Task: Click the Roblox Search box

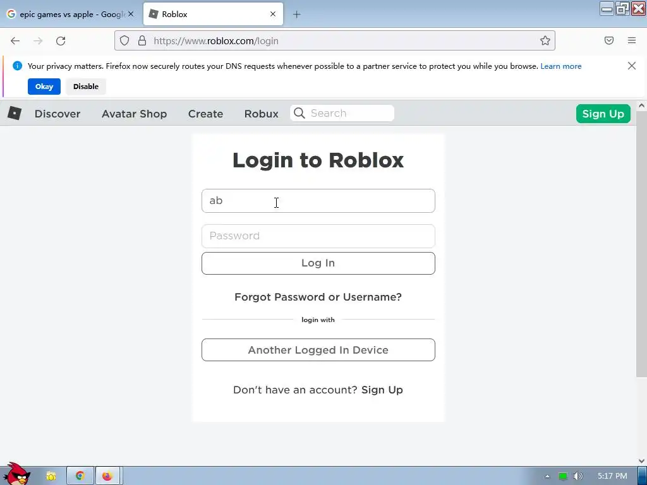Action: click(x=342, y=113)
